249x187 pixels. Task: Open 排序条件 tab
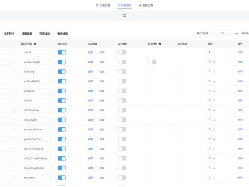click(x=9, y=34)
